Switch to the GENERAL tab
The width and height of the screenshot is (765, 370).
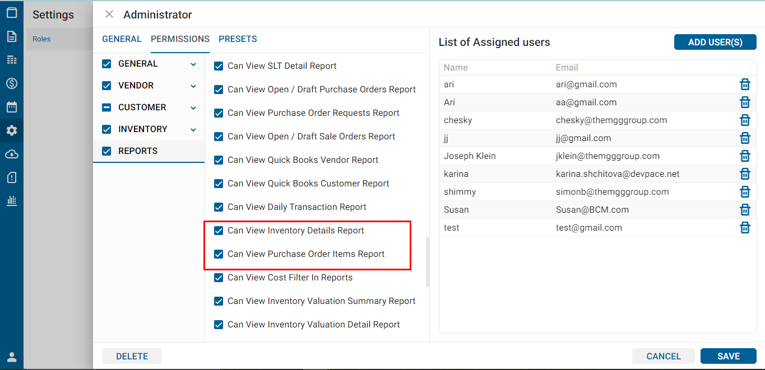(122, 39)
